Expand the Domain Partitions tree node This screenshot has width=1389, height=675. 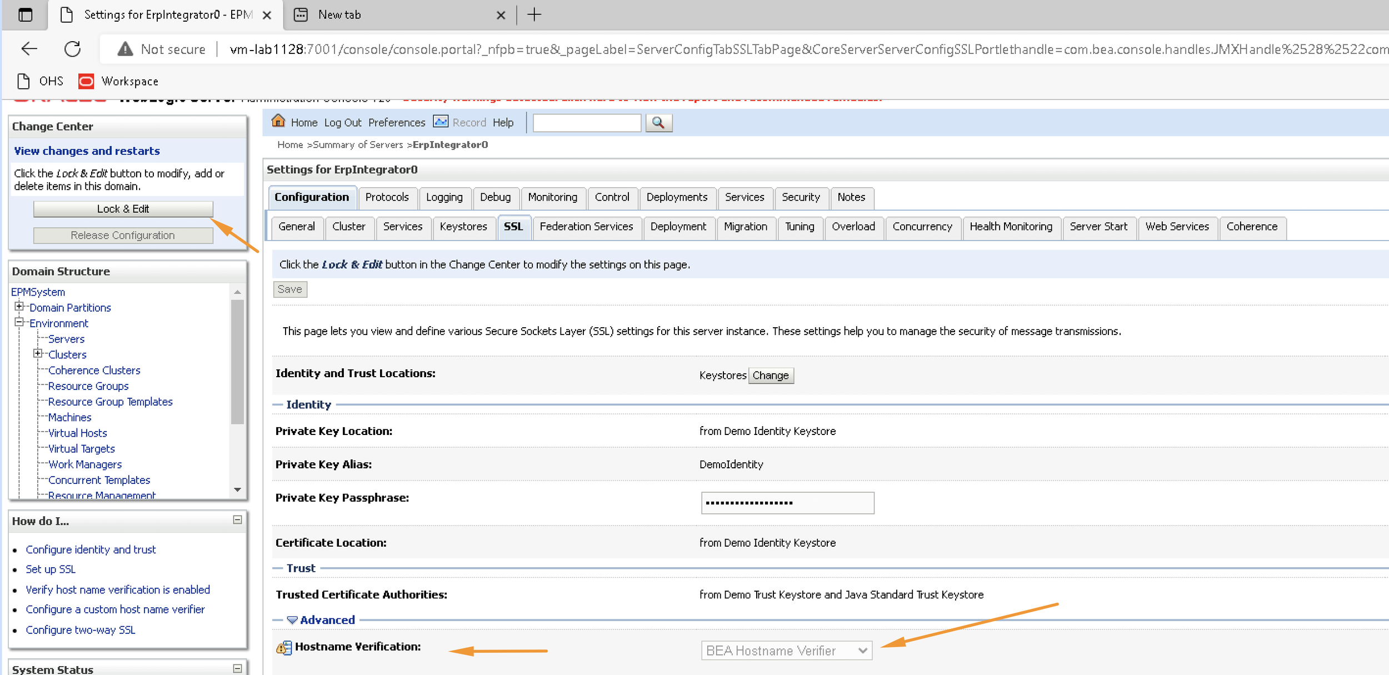[19, 306]
